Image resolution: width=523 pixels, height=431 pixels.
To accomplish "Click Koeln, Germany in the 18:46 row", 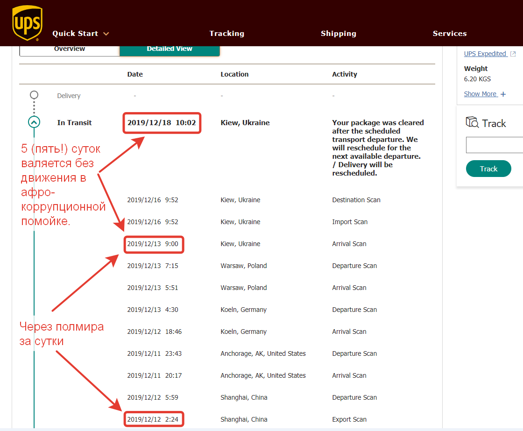I will tap(243, 332).
